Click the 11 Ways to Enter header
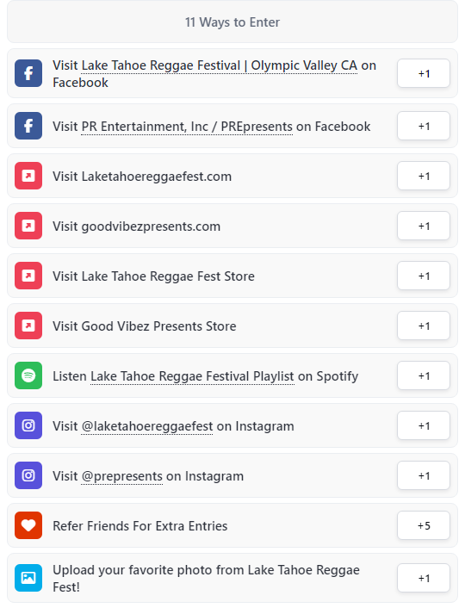The width and height of the screenshot is (465, 608). (232, 22)
